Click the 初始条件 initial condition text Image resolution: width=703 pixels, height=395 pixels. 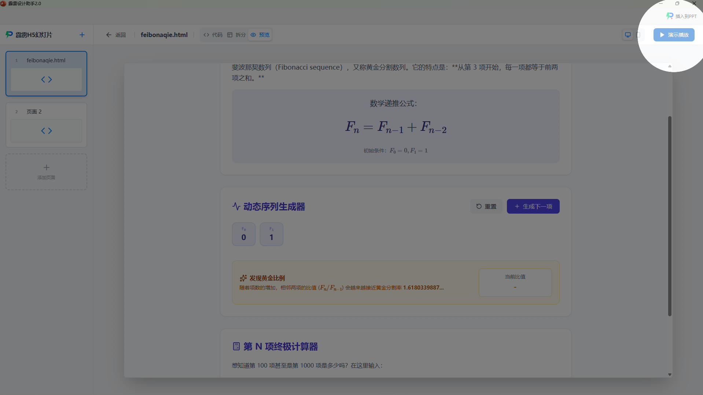pos(395,151)
